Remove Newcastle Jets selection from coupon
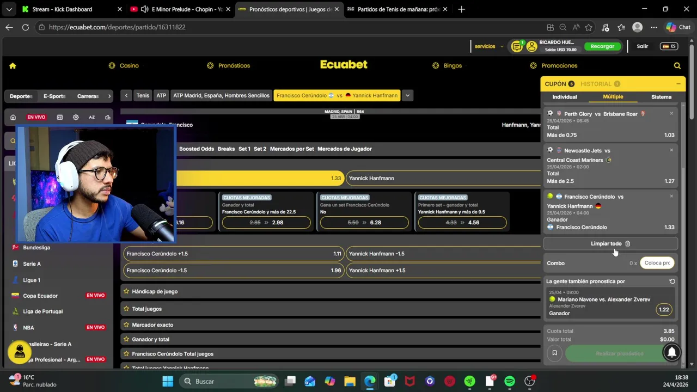The height and width of the screenshot is (392, 697). tap(671, 150)
